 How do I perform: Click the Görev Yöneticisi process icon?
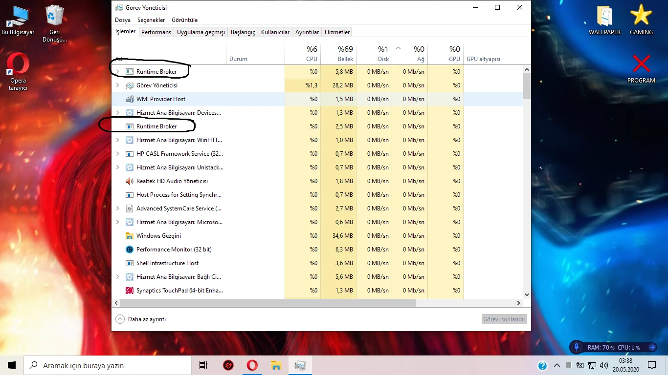[130, 85]
